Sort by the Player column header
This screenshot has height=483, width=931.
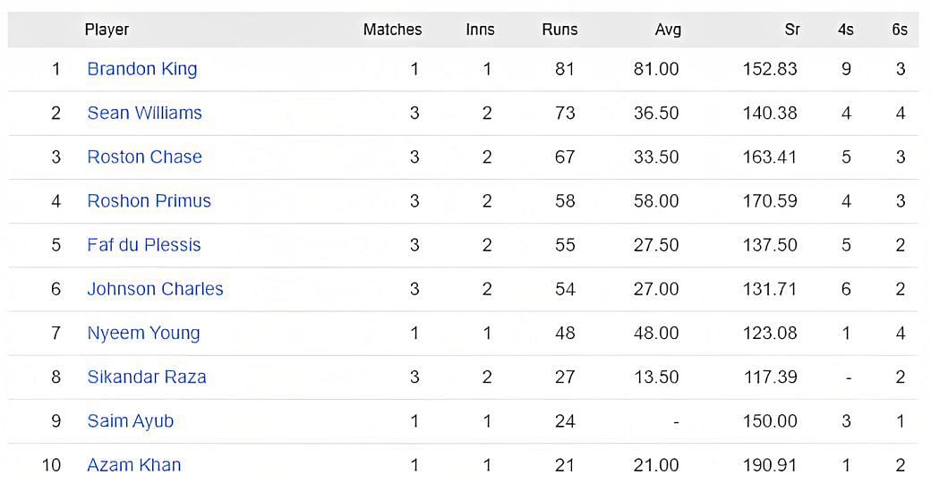coord(107,30)
